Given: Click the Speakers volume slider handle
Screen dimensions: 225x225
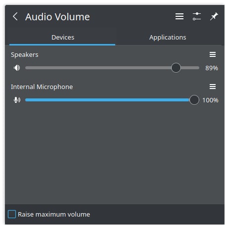Looking at the screenshot, I should click(x=176, y=68).
